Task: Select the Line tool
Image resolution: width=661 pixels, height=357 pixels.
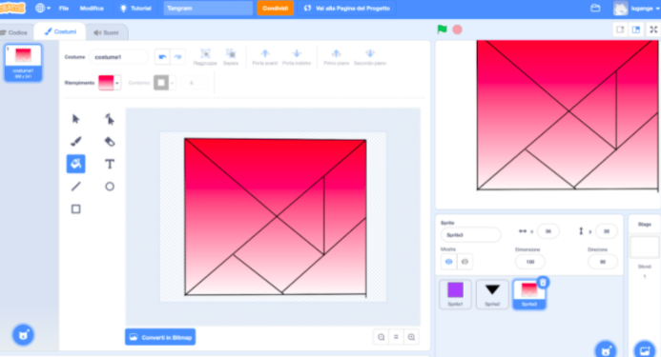Action: coord(76,186)
